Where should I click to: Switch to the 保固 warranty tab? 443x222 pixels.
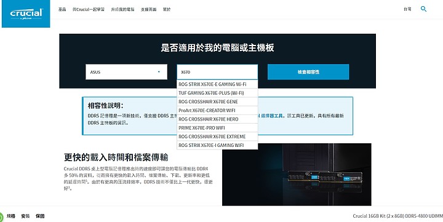[x=40, y=216]
